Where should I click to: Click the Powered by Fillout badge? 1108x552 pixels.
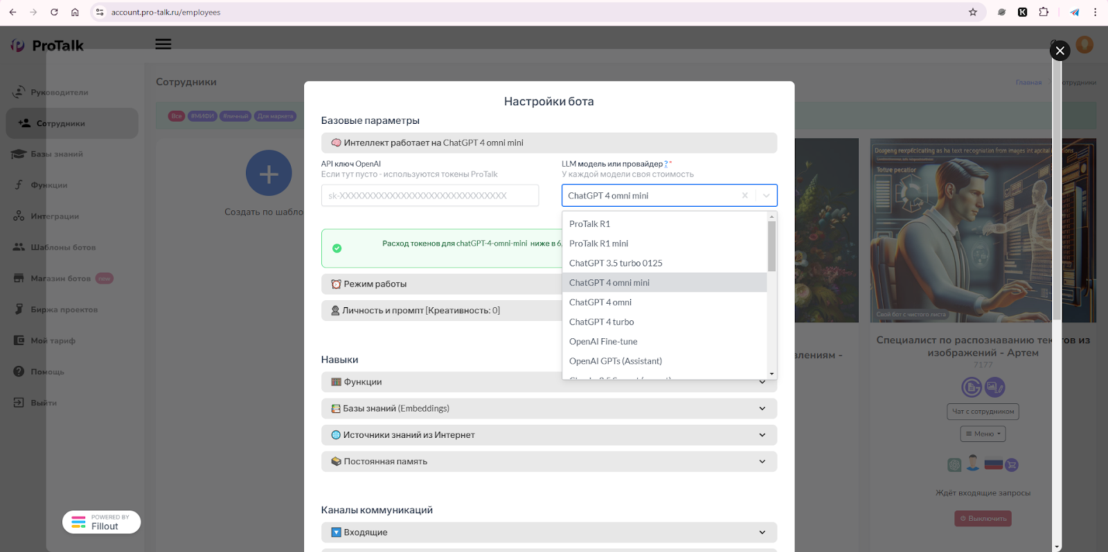point(101,522)
